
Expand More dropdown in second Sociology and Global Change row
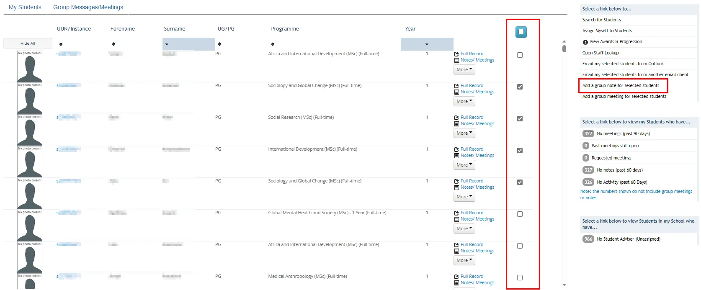click(x=464, y=197)
